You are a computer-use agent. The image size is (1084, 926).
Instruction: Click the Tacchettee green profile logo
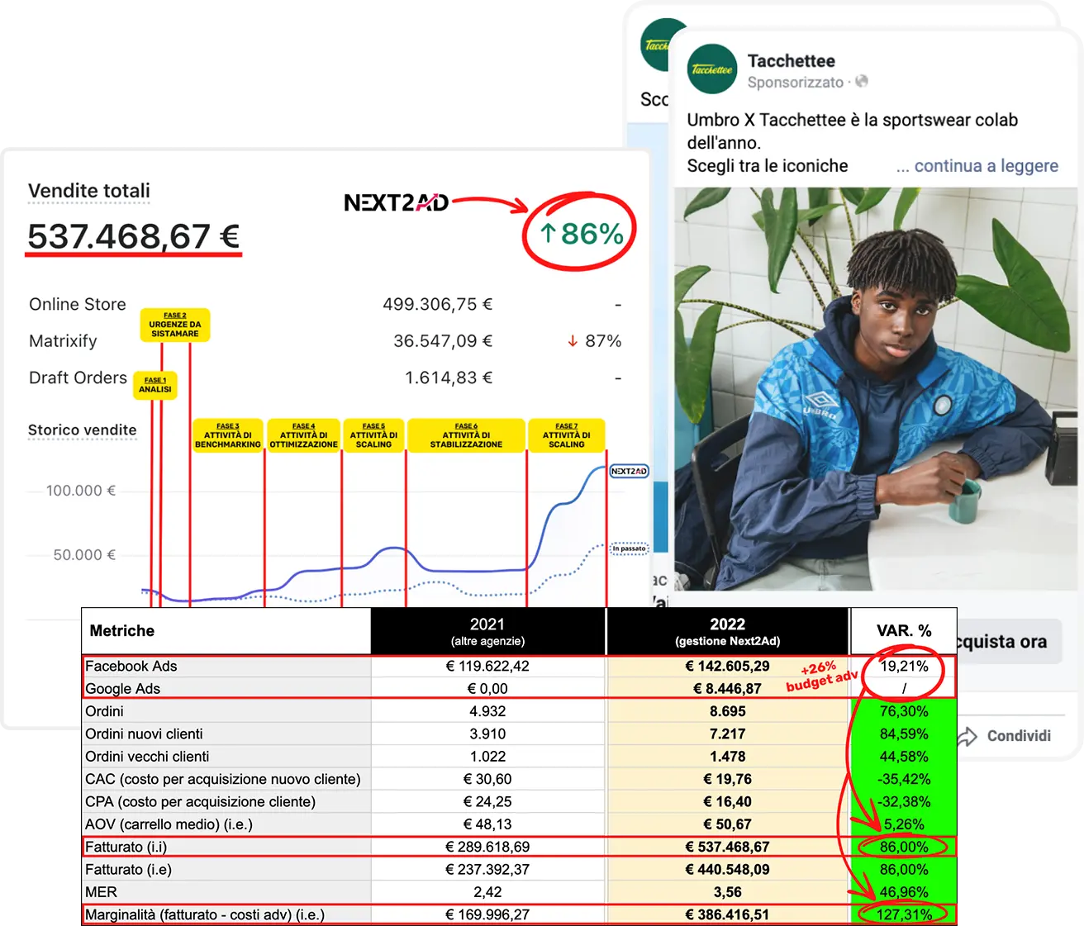[x=711, y=69]
